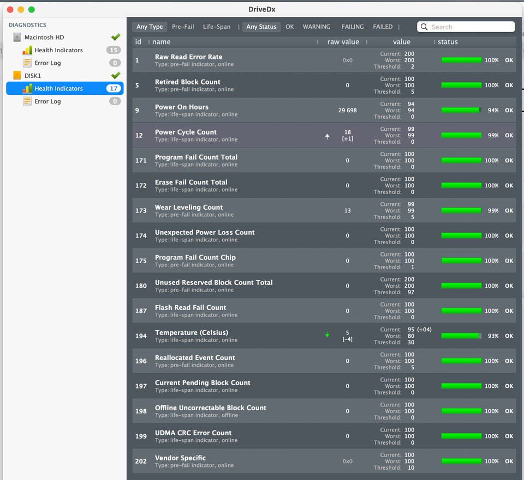Click the DISK1 external drive icon
The image size is (524, 480).
click(17, 76)
